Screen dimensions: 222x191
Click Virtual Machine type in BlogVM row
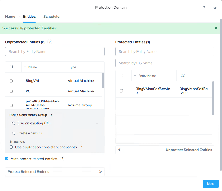81,81
